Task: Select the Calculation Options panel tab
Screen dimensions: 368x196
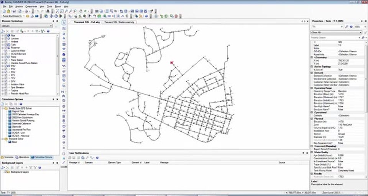Action: [x=42, y=157]
